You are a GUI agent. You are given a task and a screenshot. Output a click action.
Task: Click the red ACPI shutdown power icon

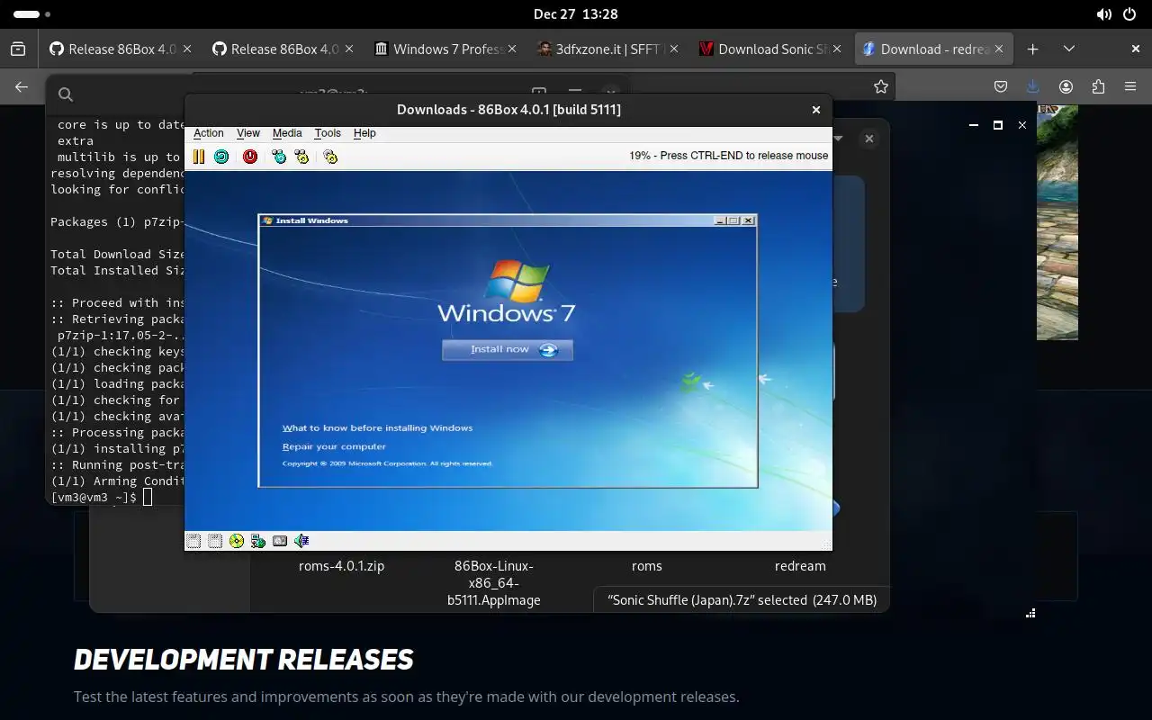point(250,157)
